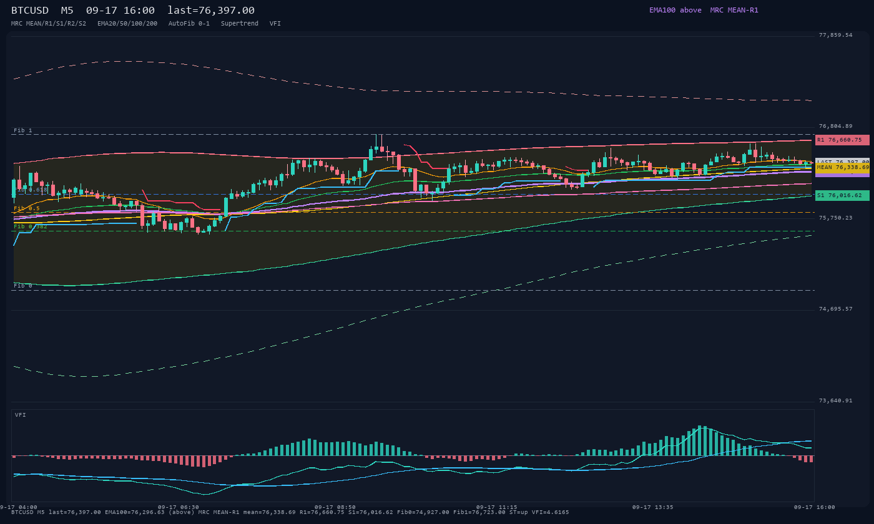Click the 09-17 16:00 time axis label
Viewport: 874px width, 524px height.
pyautogui.click(x=815, y=507)
